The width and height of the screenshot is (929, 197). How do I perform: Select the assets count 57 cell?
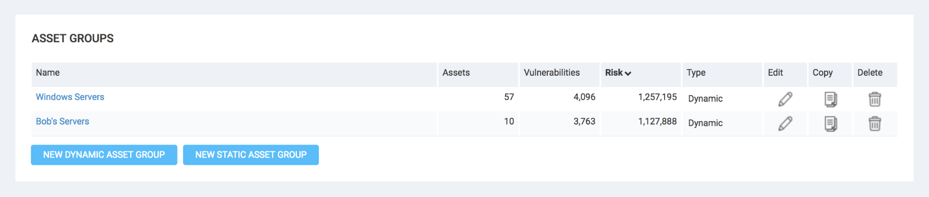(x=509, y=97)
